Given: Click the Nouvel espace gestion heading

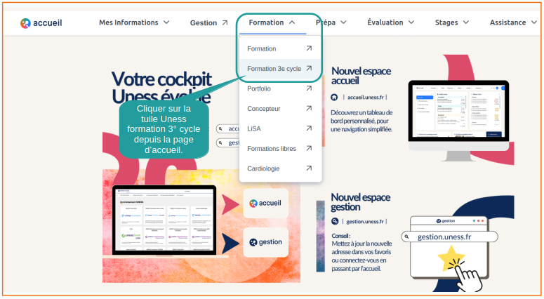Looking at the screenshot, I should click(361, 202).
